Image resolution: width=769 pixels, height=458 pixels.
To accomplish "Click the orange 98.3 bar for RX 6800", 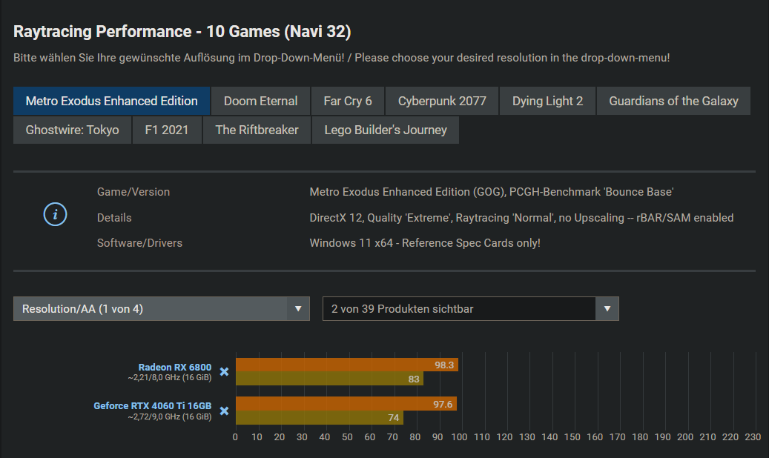I will 347,365.
